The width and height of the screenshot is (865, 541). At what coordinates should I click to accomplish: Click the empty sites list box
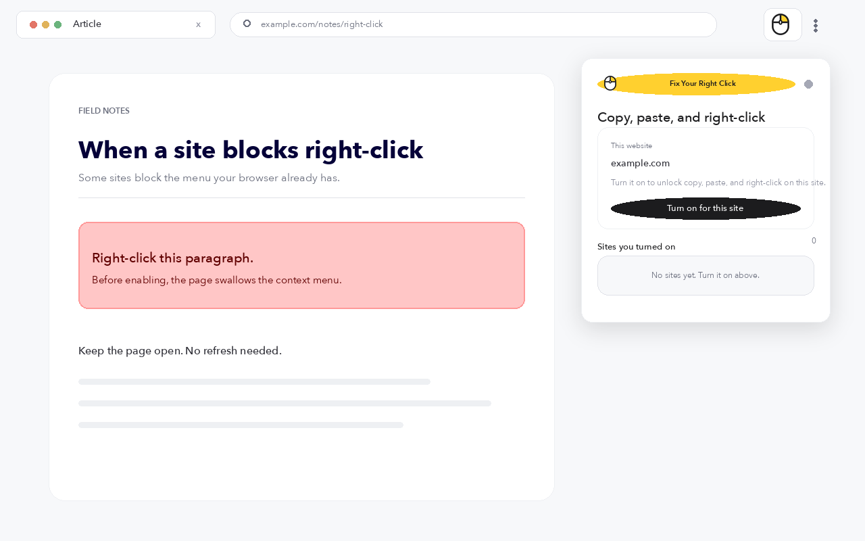pyautogui.click(x=706, y=275)
